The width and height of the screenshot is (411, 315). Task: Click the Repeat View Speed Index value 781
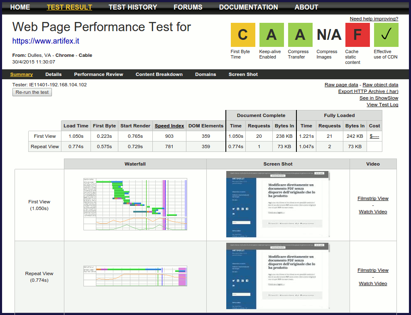coord(169,147)
